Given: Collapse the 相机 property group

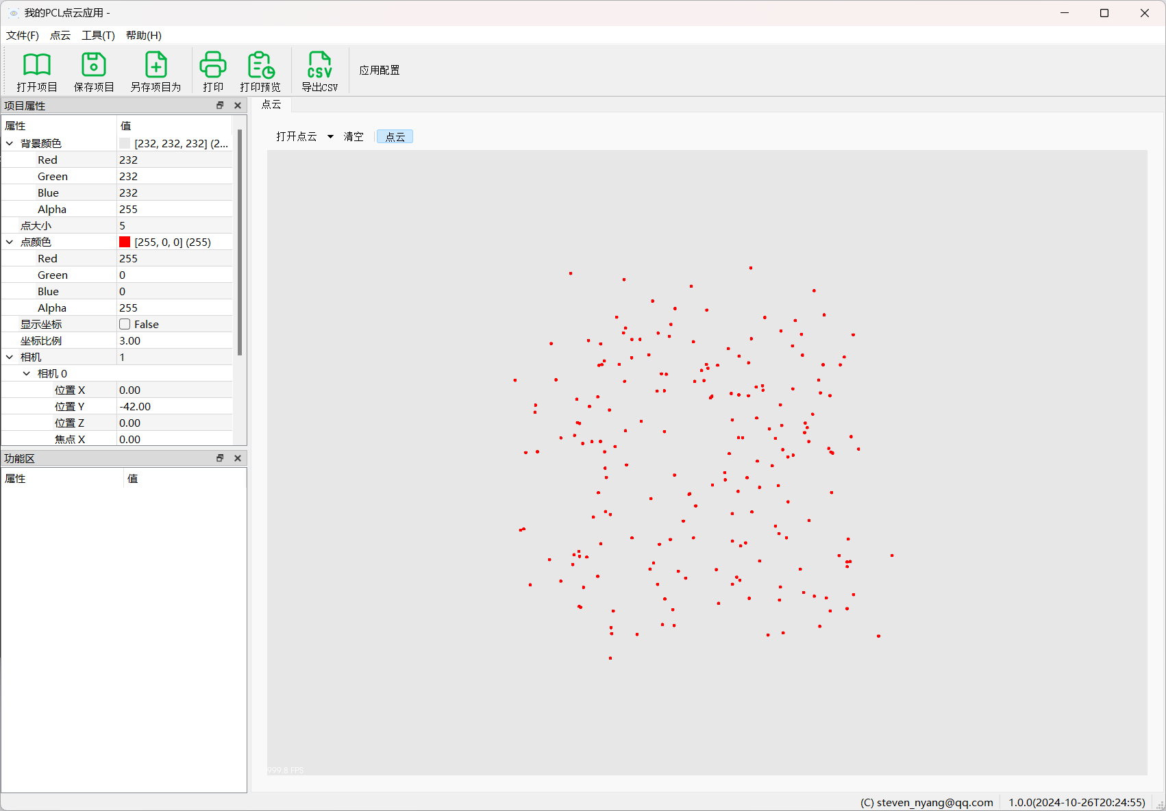Looking at the screenshot, I should [x=10, y=357].
